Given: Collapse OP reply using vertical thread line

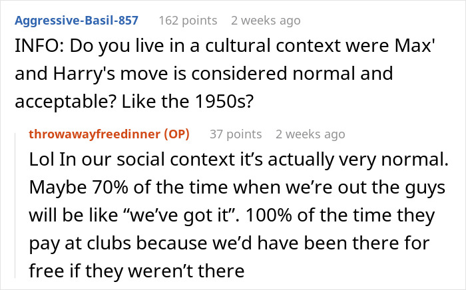Looking at the screenshot, I should coord(15,206).
